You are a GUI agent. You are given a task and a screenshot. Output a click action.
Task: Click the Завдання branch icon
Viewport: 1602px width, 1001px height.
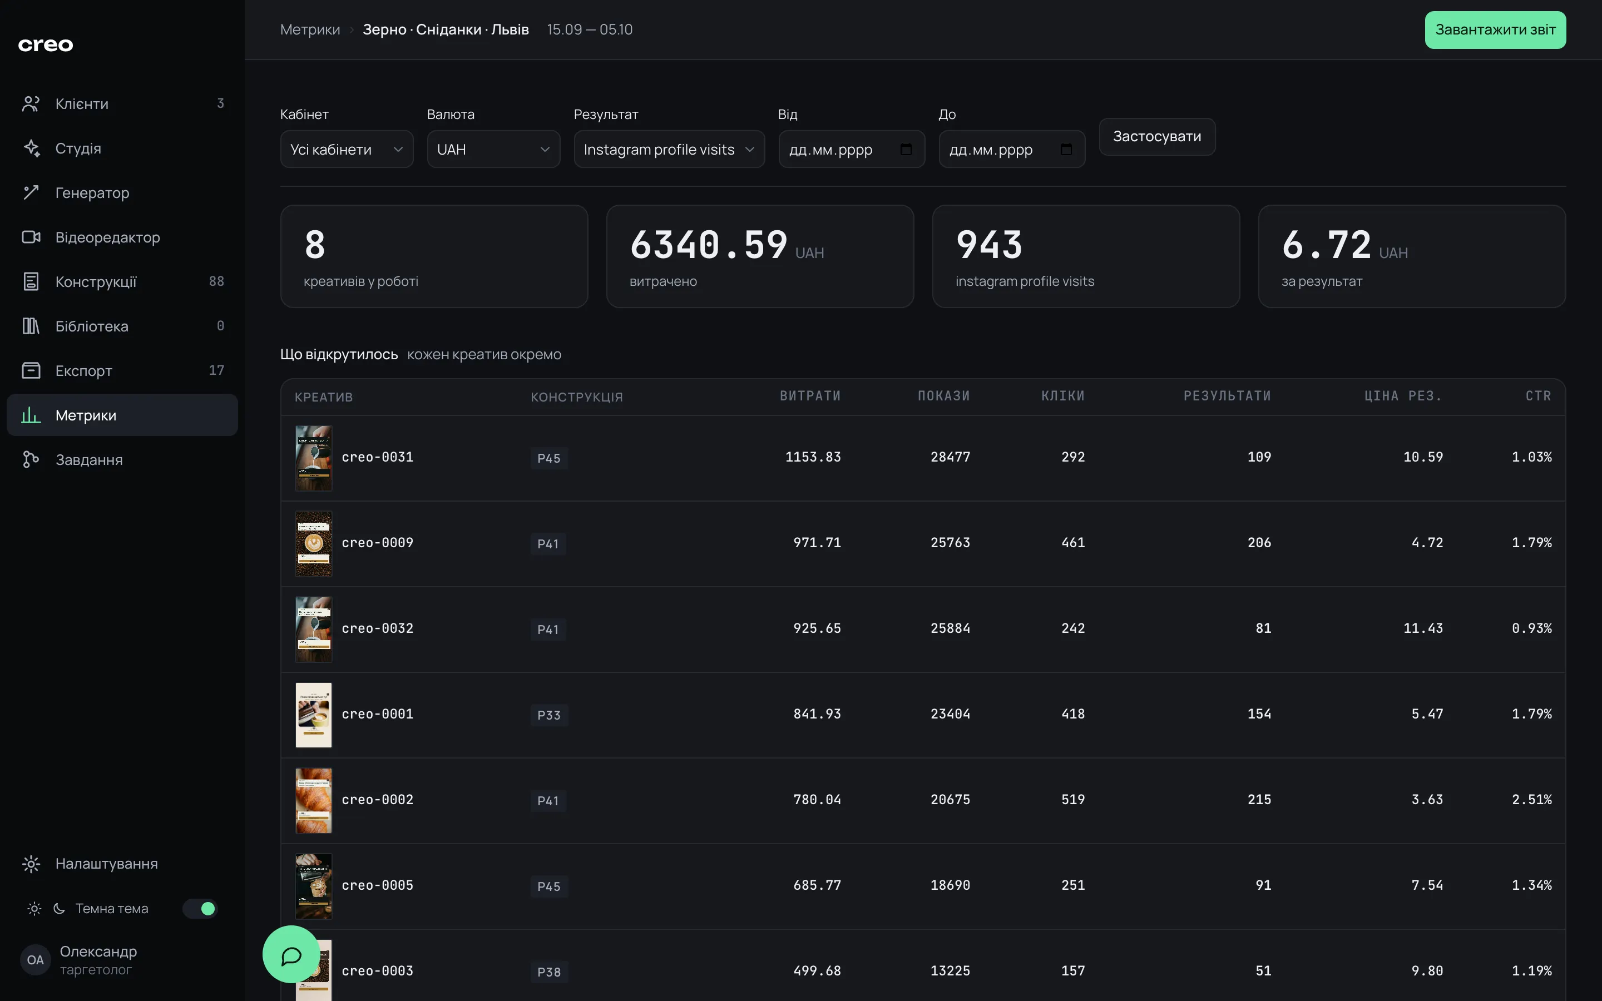(x=31, y=459)
